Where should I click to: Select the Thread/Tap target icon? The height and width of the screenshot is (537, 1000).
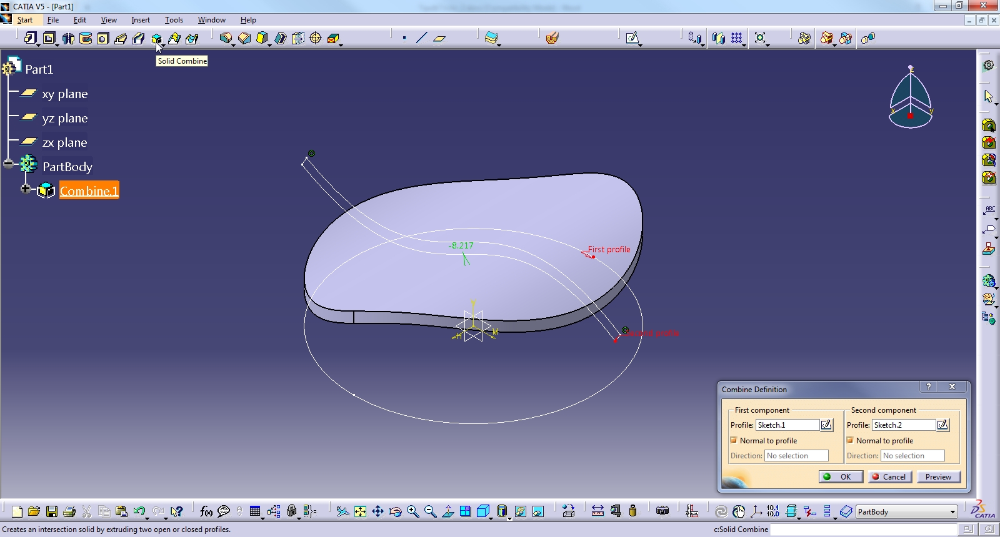(316, 38)
